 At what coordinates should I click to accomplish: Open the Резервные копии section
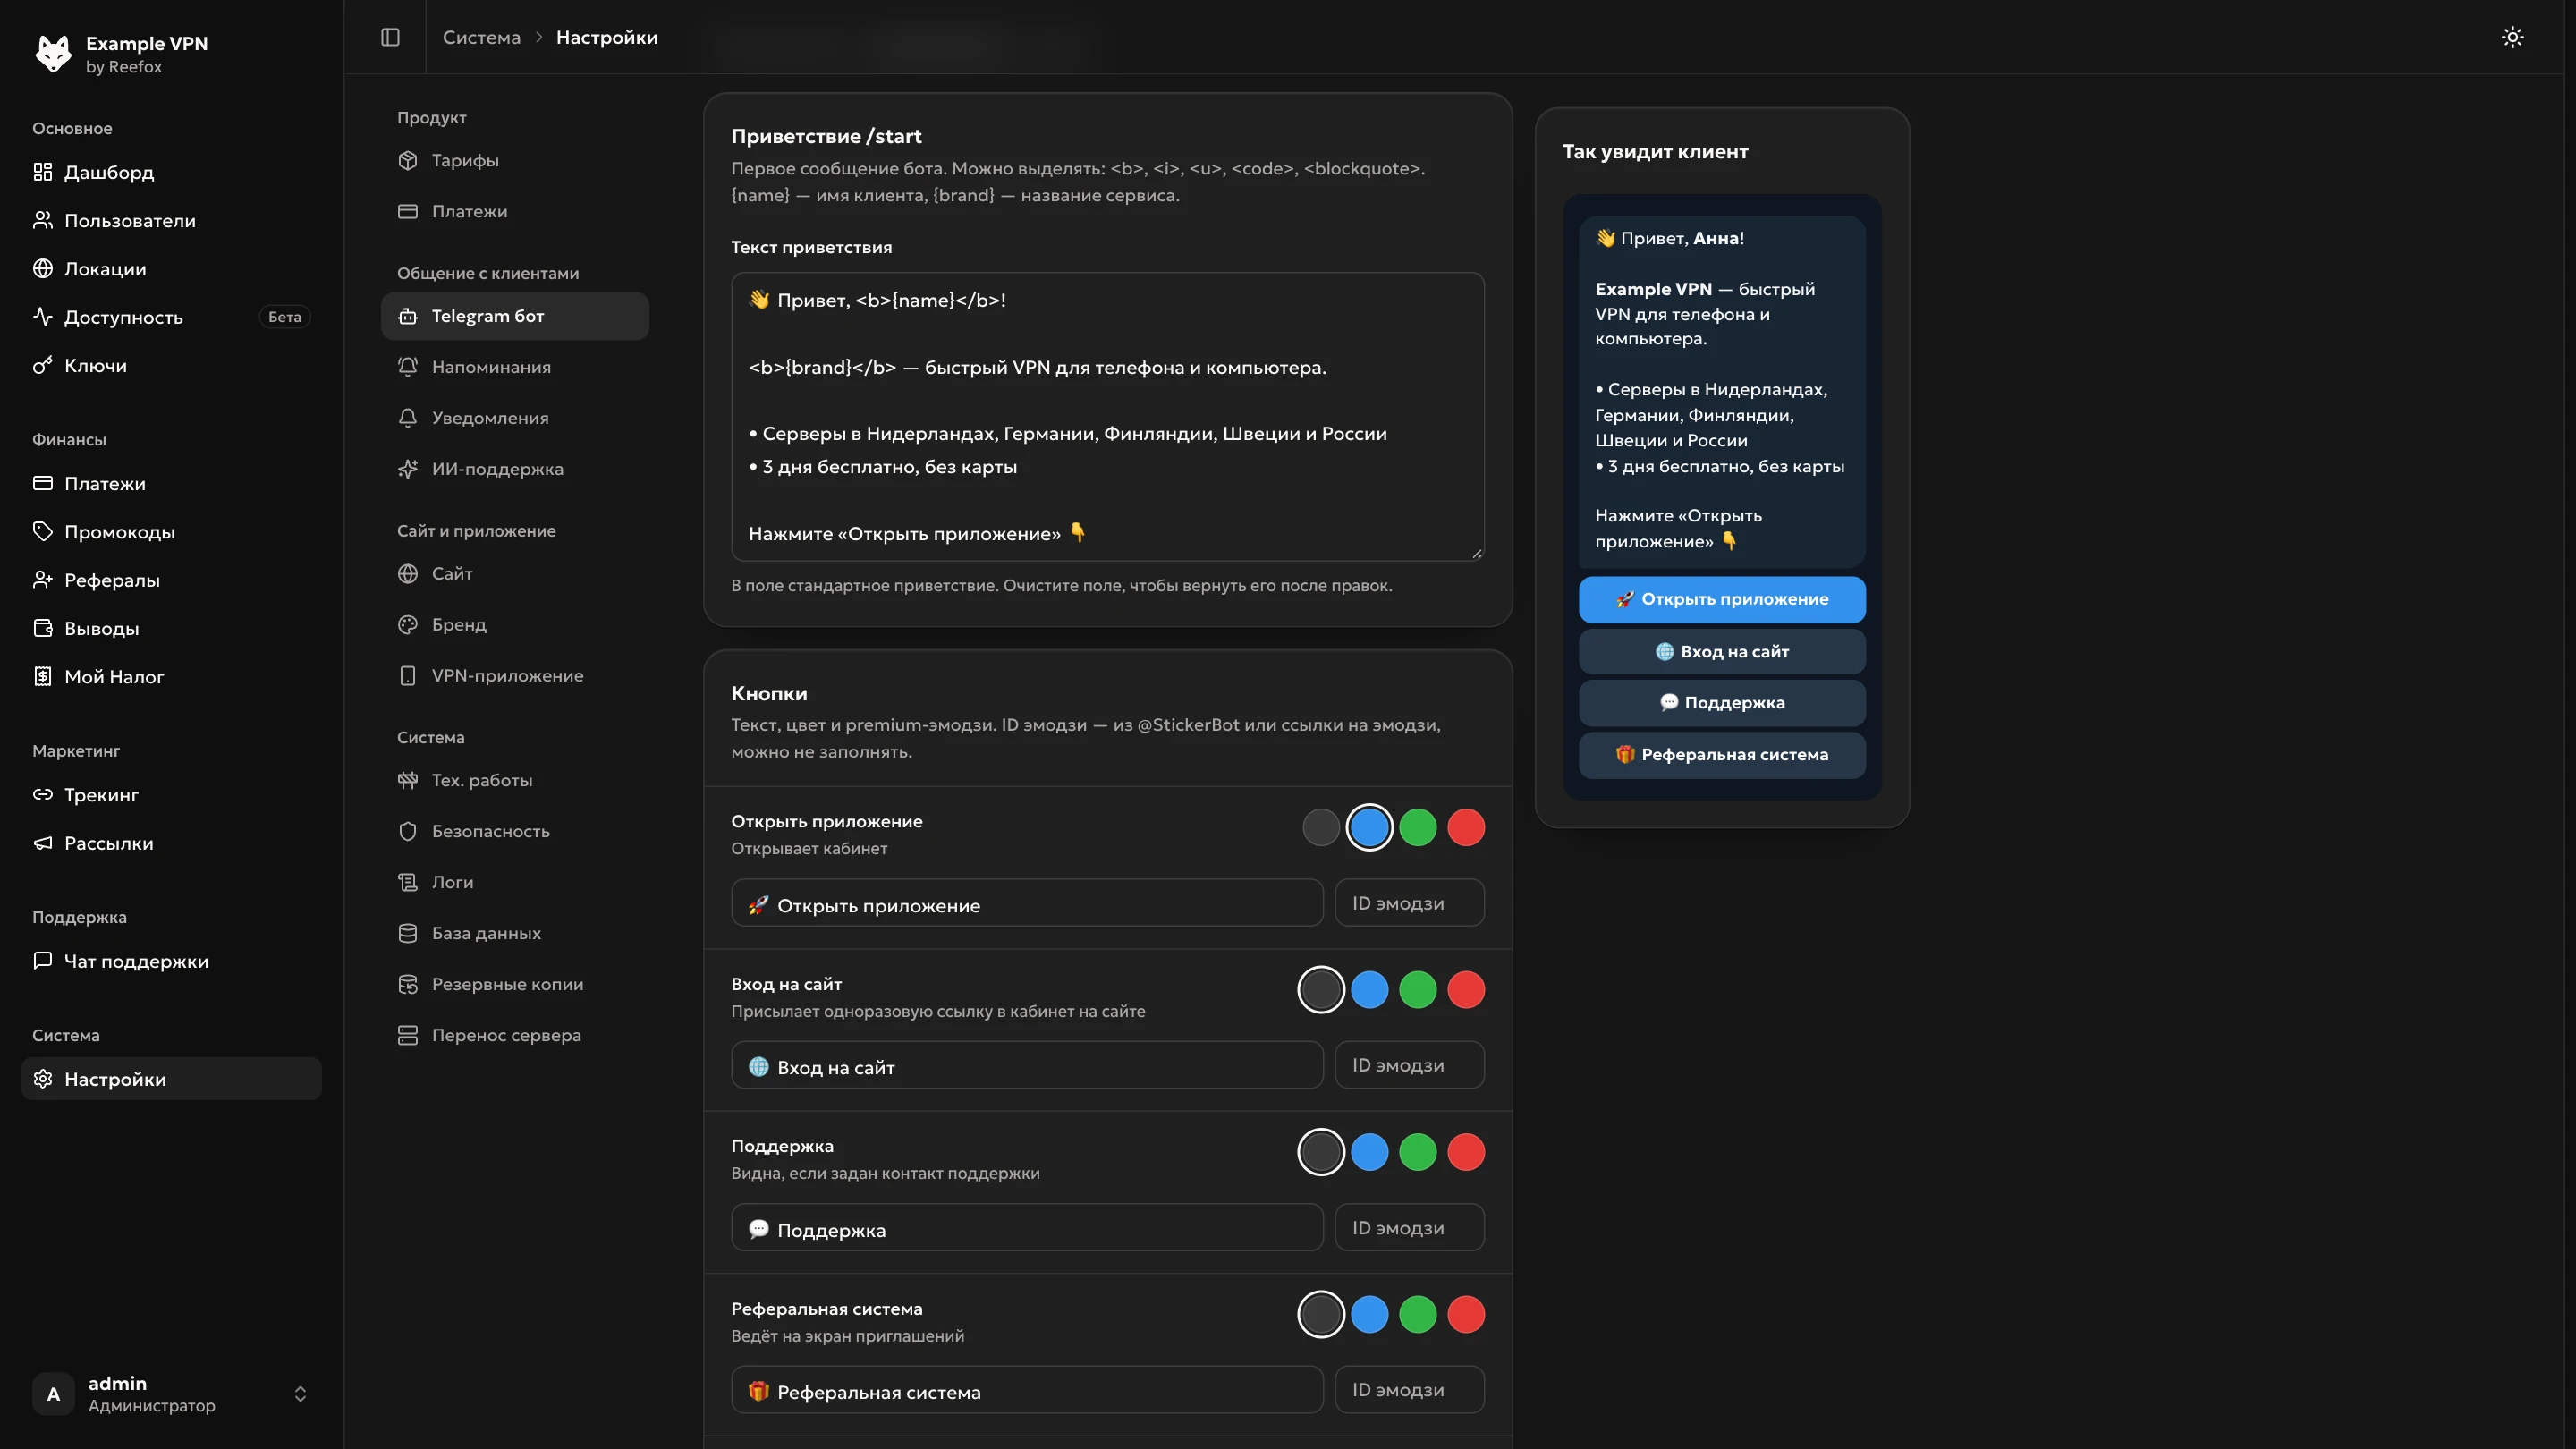515,984
